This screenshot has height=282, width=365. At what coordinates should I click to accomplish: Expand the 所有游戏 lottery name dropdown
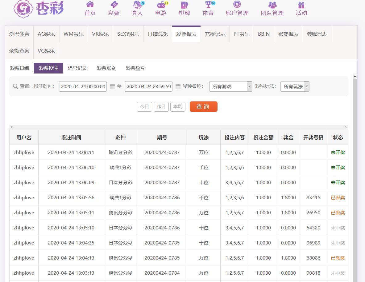230,87
